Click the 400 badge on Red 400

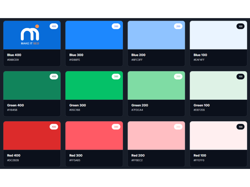tap(54, 127)
